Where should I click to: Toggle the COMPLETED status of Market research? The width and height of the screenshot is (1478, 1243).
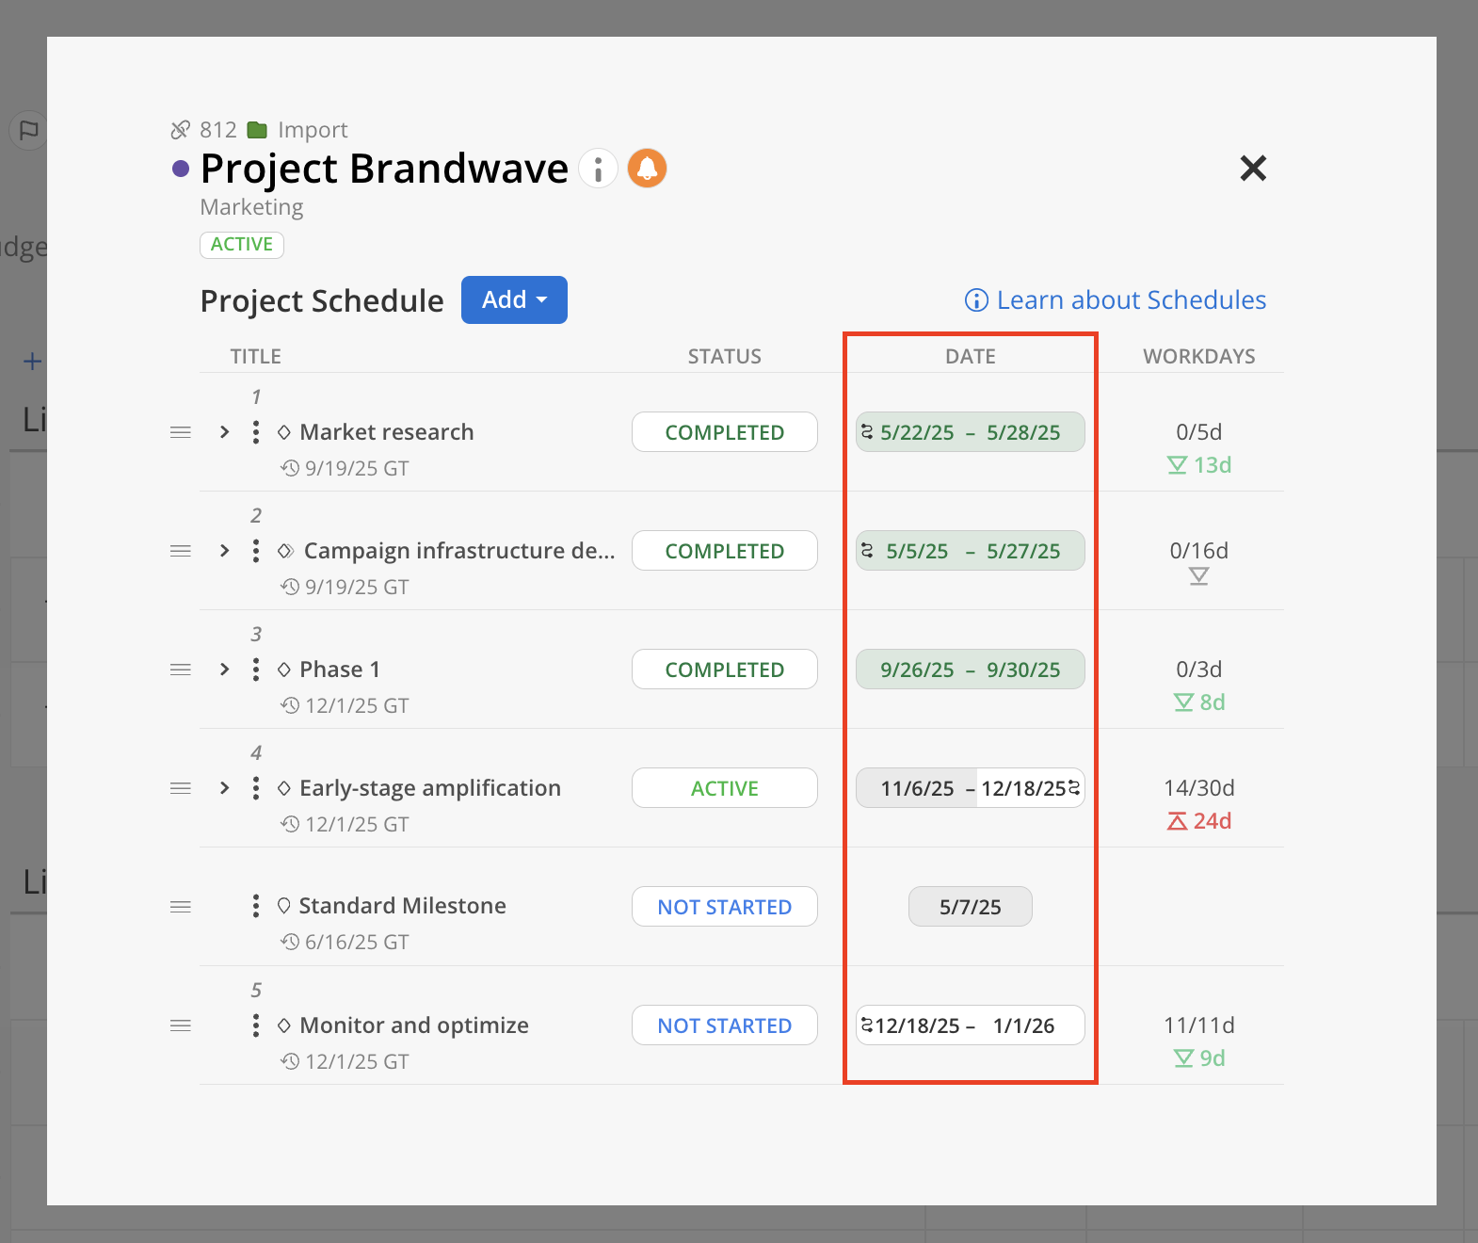coord(724,432)
